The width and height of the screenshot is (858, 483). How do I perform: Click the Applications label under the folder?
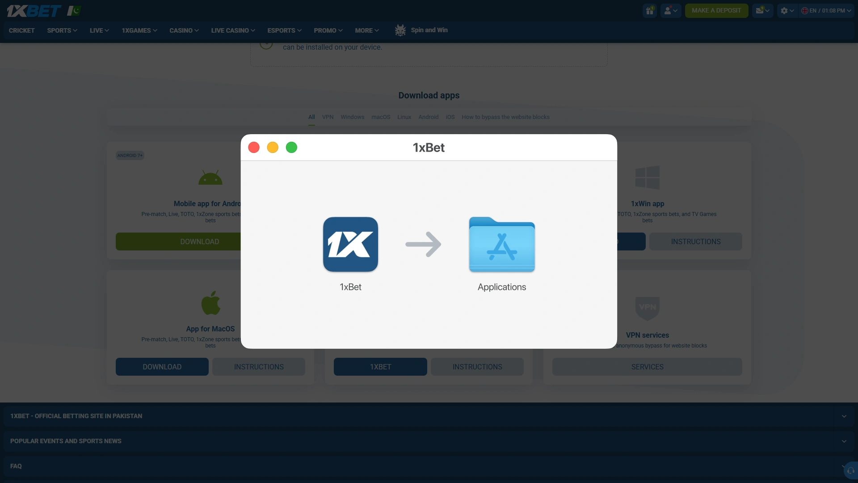(502, 287)
